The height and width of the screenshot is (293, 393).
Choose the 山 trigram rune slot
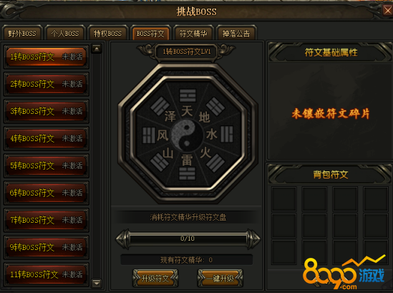[x=160, y=162]
